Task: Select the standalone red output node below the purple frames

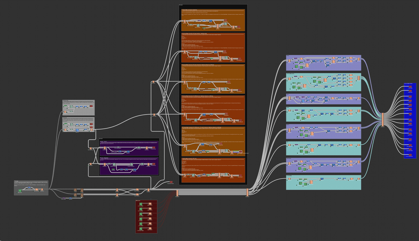Action: click(171, 182)
